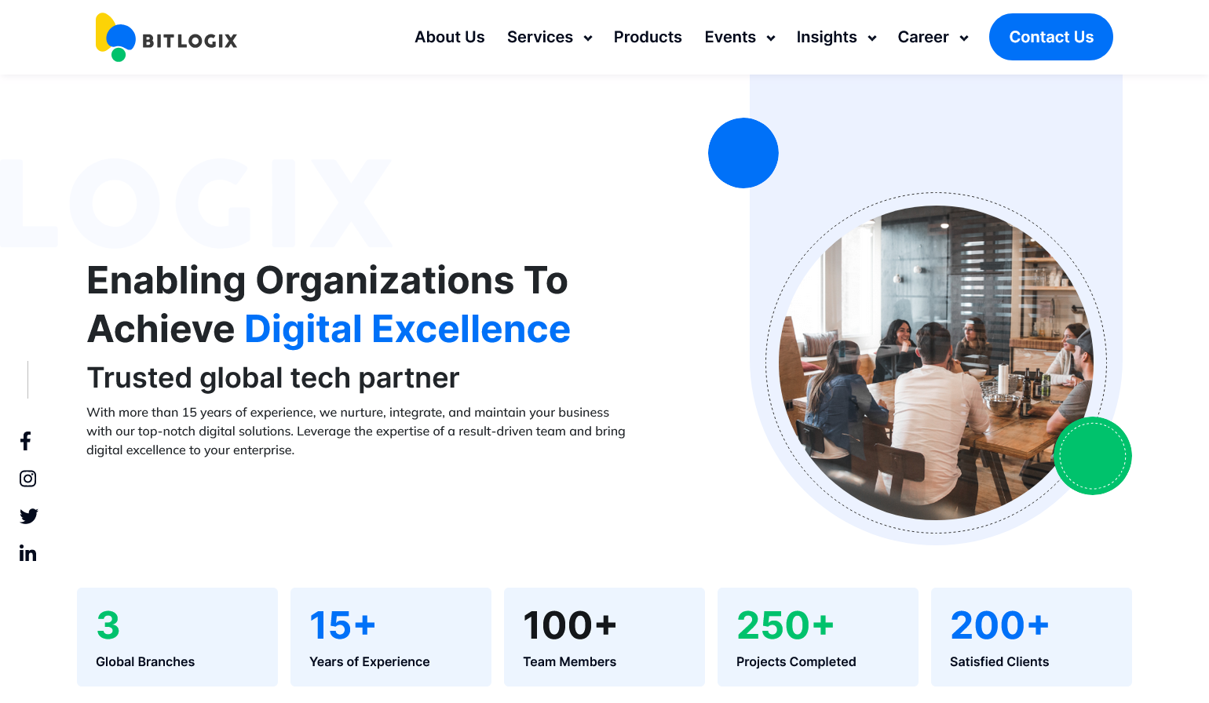Select the 15+ Years of Experience card
Viewport: 1209px width, 703px height.
tap(391, 637)
